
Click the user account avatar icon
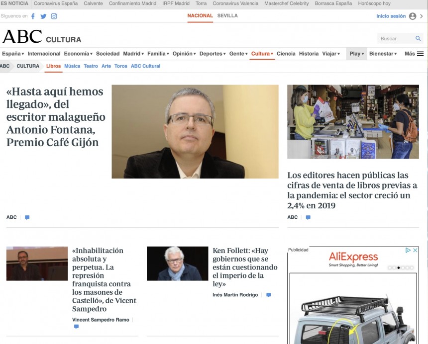pyautogui.click(x=412, y=16)
